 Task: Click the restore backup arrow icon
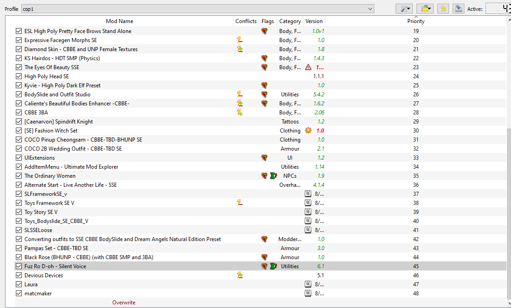tap(443, 9)
